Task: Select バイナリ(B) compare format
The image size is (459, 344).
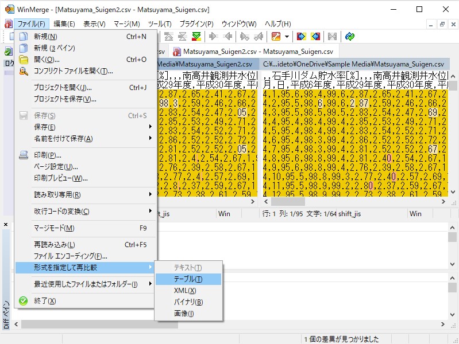Action: [188, 302]
